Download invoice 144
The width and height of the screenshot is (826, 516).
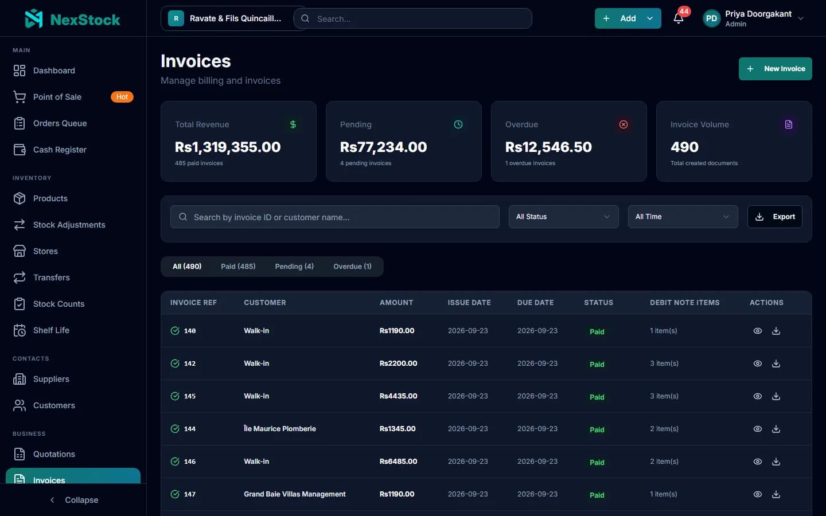pyautogui.click(x=776, y=429)
